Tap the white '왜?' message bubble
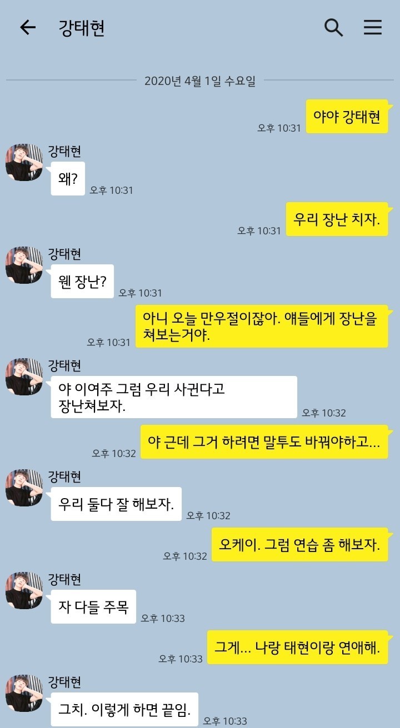400x728 pixels. (x=68, y=178)
